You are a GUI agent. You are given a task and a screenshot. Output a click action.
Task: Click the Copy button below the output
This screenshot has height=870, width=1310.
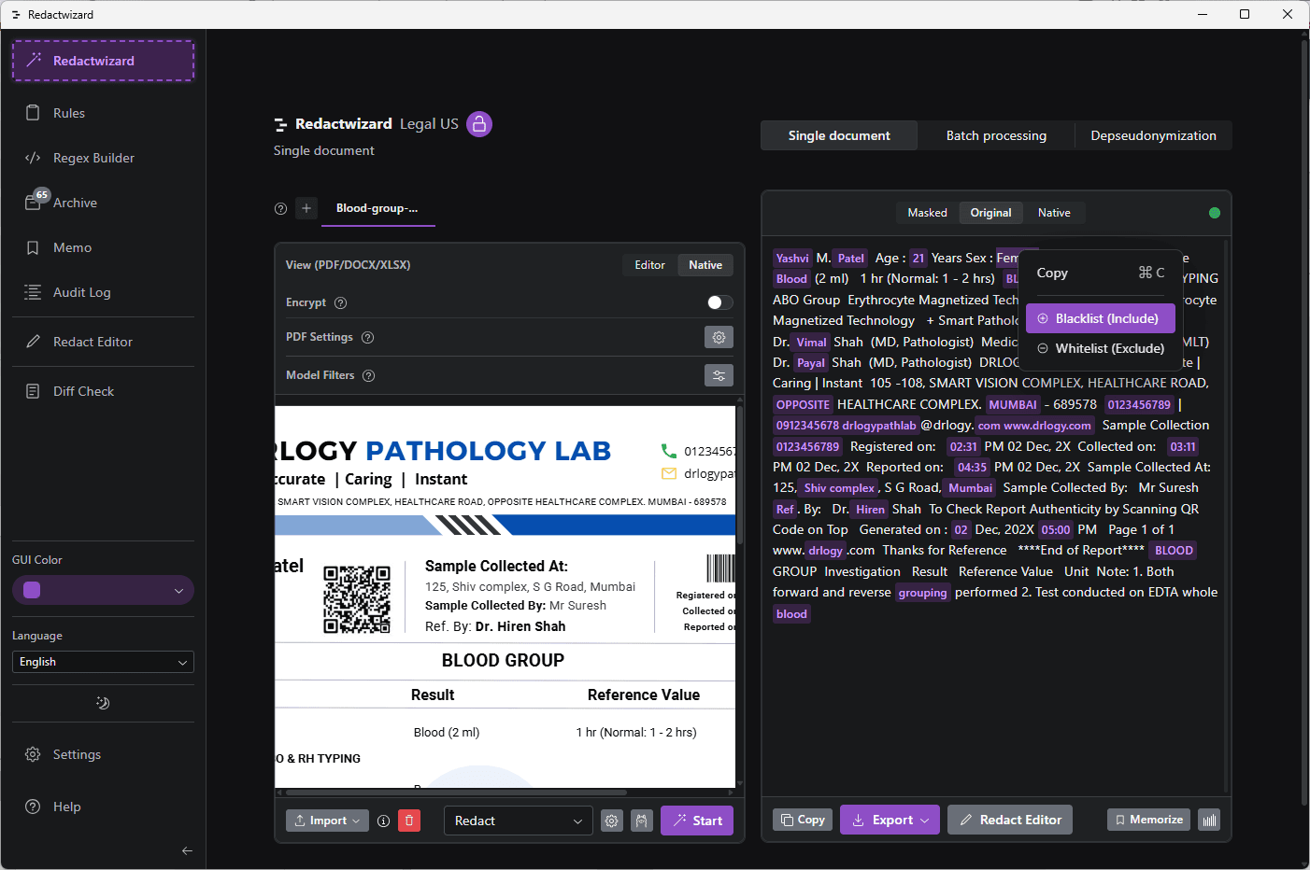803,820
